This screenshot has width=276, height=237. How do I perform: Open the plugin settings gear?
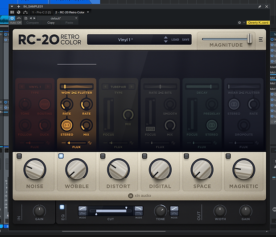239,23
